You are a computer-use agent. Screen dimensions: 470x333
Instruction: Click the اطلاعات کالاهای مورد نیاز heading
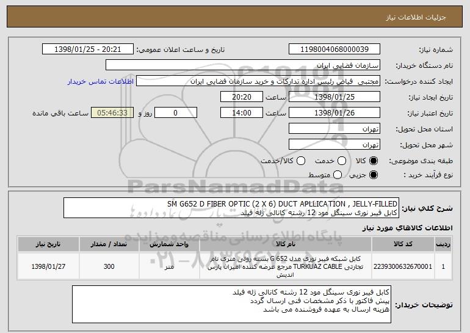click(x=408, y=228)
